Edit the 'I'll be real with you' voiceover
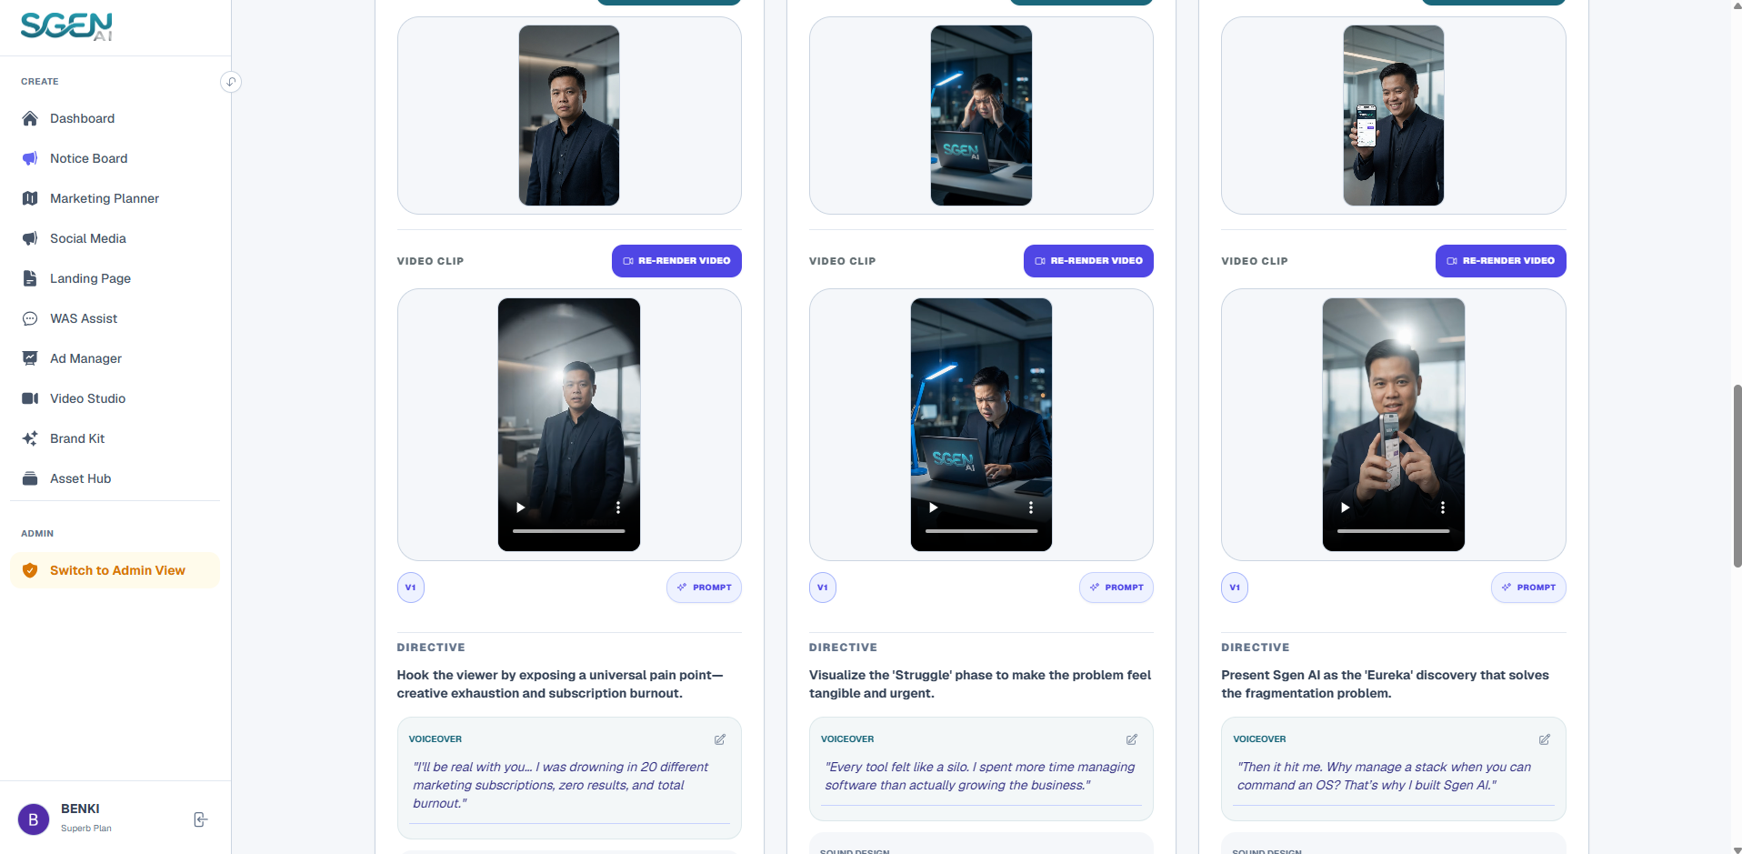The height and width of the screenshot is (854, 1742). click(x=720, y=739)
